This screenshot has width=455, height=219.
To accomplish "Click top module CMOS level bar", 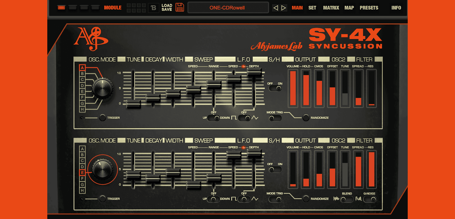I will pos(319,88).
